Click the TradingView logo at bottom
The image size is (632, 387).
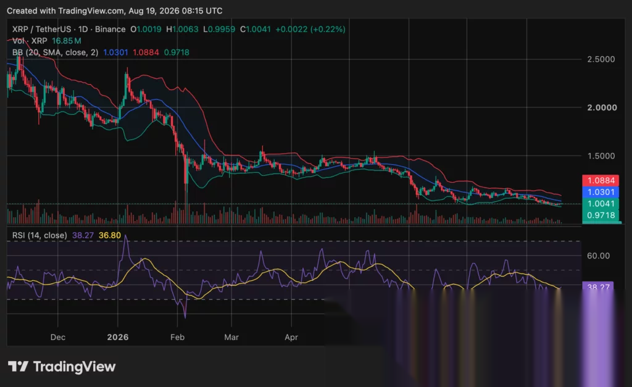click(x=62, y=367)
